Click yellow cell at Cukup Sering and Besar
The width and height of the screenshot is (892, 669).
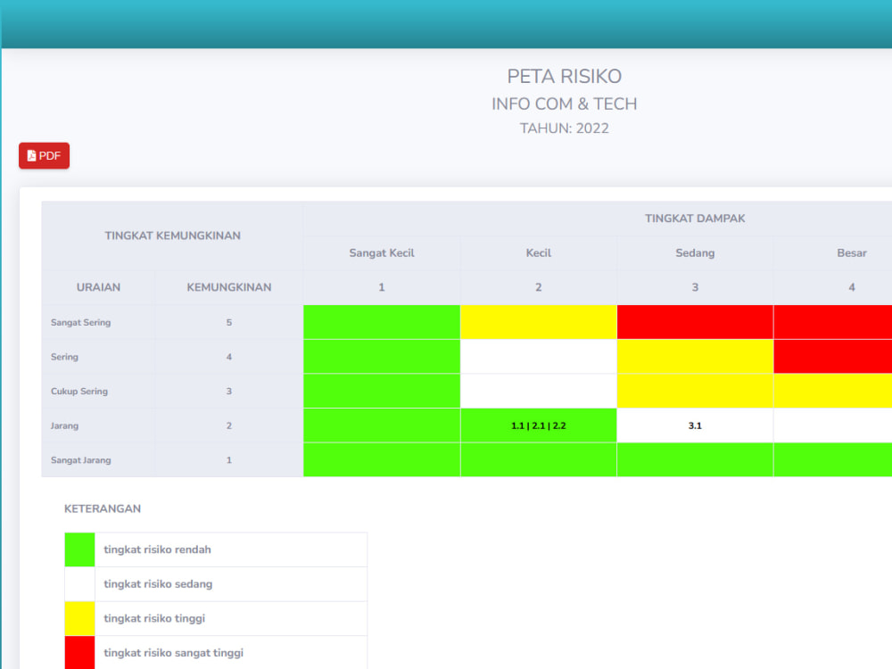pyautogui.click(x=833, y=391)
